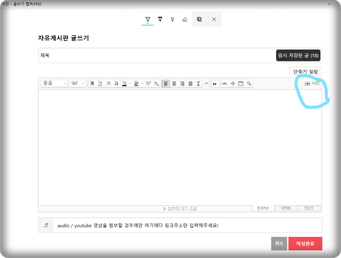341x258 pixels.
Task: Click the URL link insert icon
Action: point(224,84)
